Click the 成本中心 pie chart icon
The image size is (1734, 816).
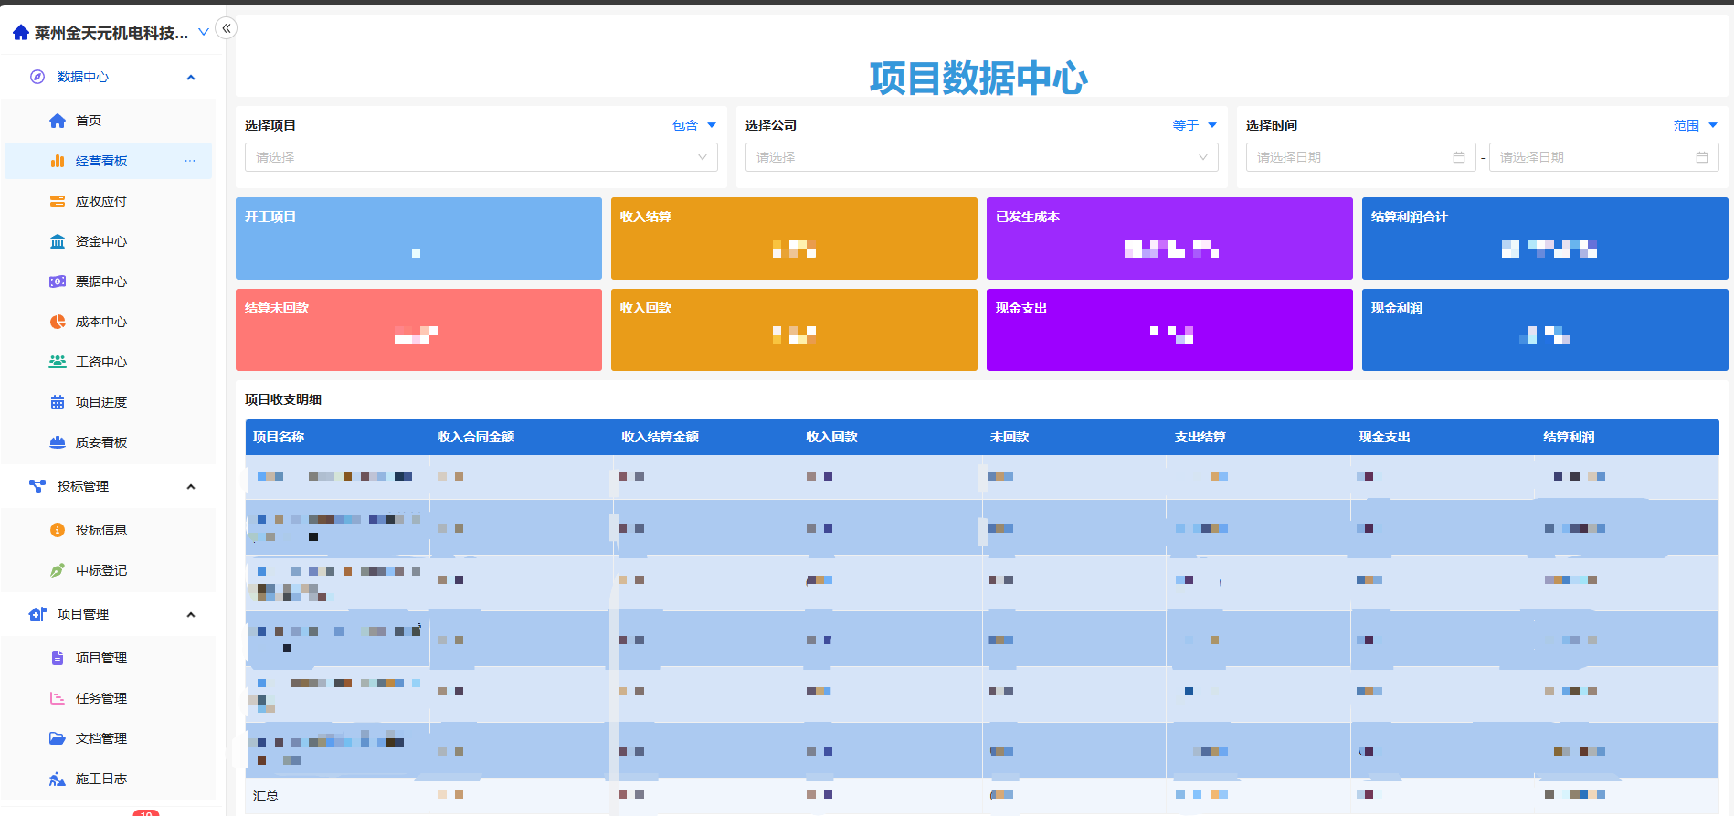(58, 322)
